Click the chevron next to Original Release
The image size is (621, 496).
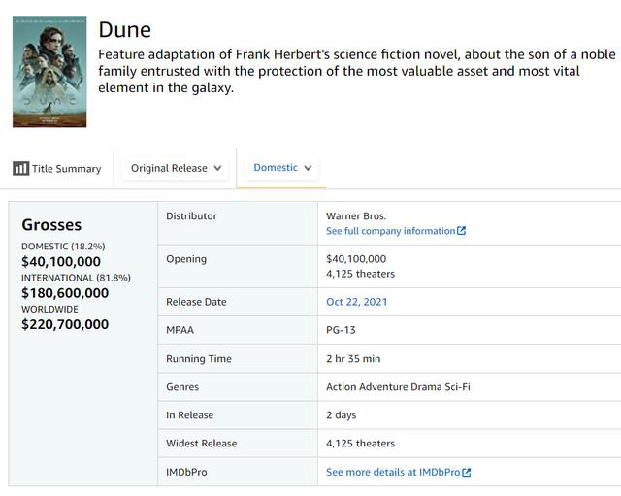tap(217, 168)
